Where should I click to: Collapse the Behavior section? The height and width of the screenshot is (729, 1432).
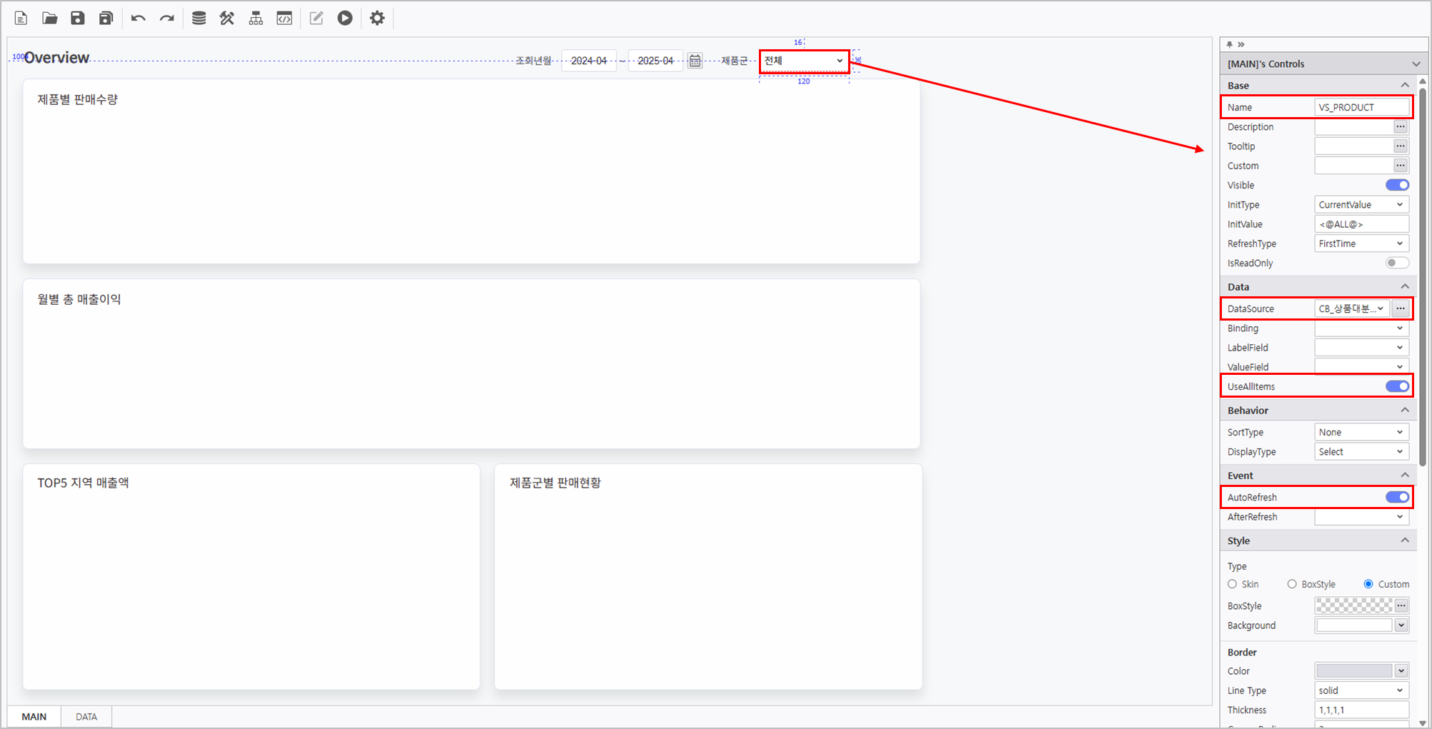coord(1405,411)
